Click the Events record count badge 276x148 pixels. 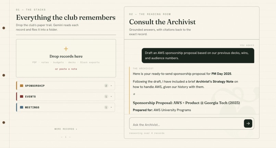point(106,96)
